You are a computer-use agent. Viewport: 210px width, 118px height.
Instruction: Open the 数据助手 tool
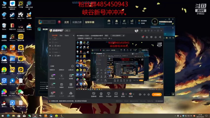click(71, 85)
